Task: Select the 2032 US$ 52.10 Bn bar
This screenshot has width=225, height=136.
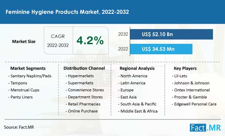Action: 171,35
